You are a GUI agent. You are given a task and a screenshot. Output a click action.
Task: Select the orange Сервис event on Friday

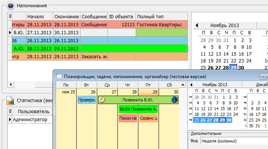point(148,118)
